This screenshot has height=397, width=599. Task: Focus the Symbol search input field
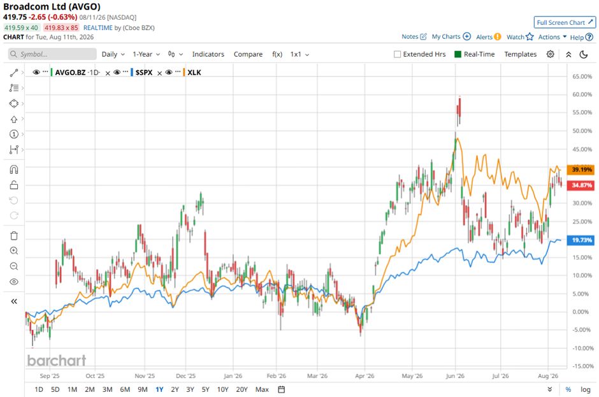click(52, 54)
